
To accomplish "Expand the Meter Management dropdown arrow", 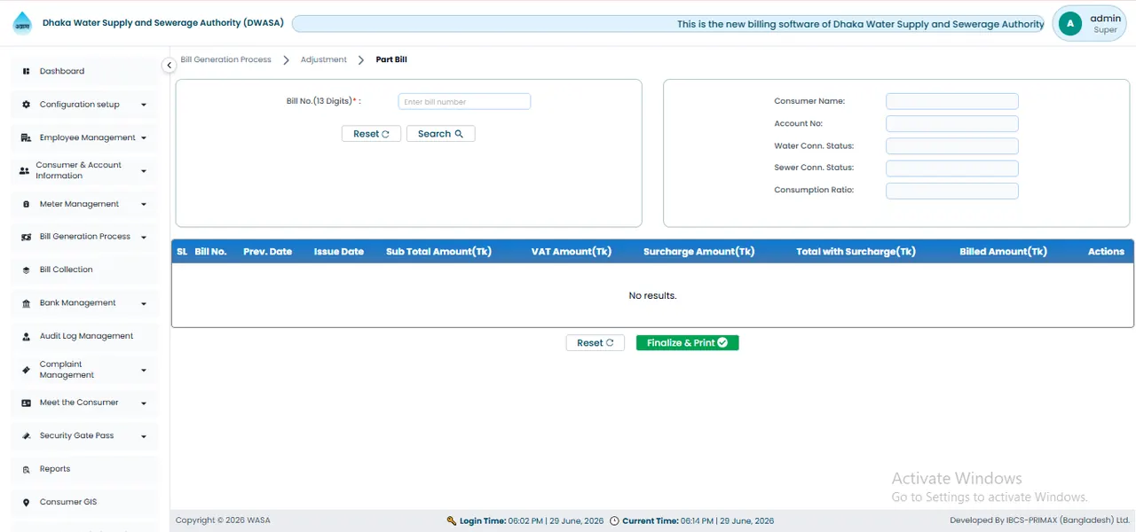I will click(x=144, y=204).
